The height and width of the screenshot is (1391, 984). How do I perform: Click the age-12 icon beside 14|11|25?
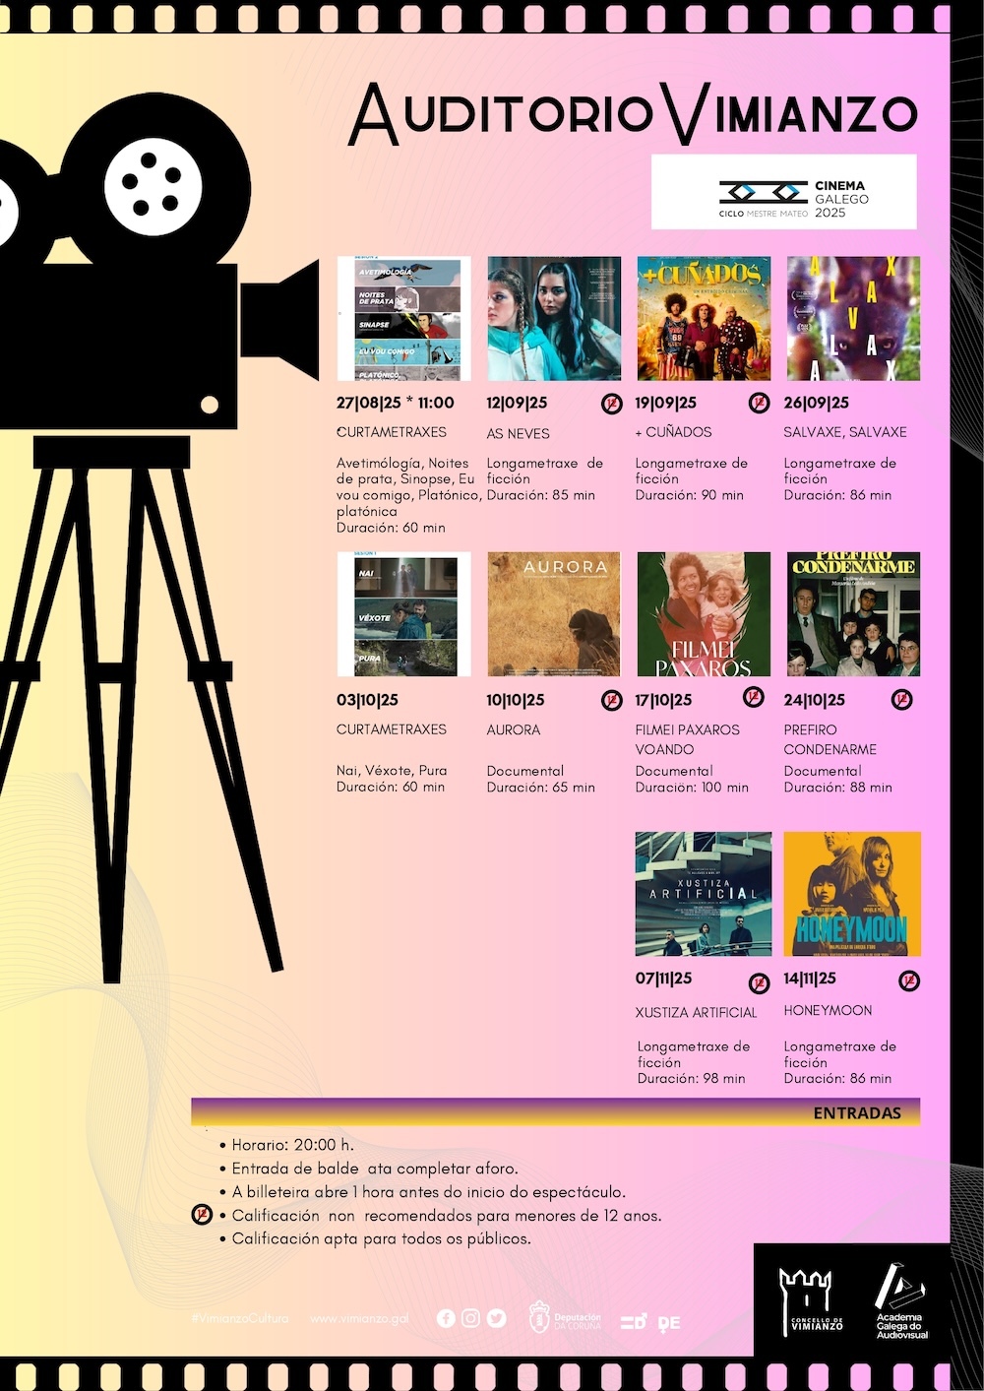909,980
